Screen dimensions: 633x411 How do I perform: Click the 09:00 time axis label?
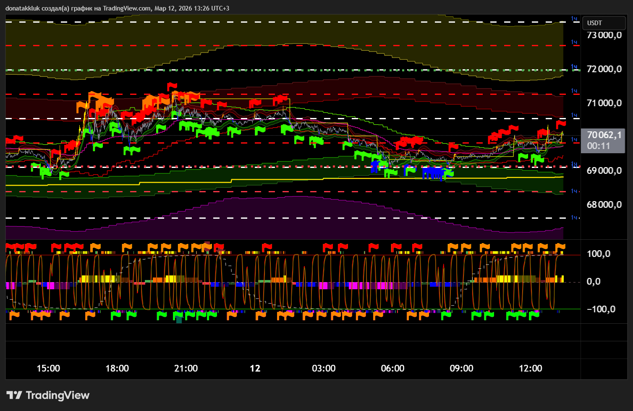click(461, 369)
